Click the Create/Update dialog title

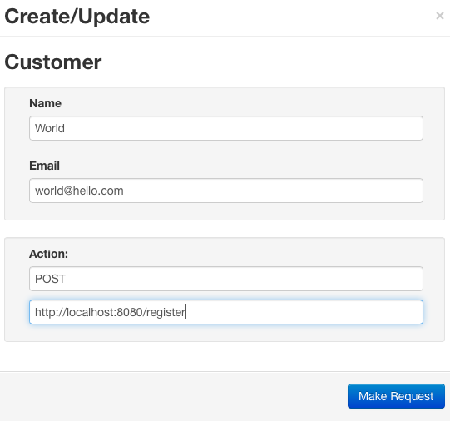click(x=77, y=17)
